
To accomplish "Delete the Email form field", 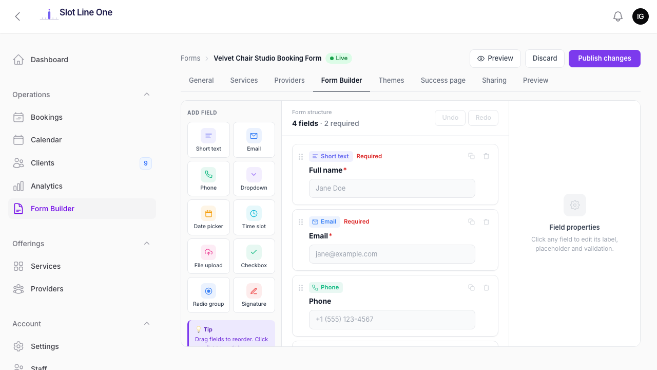I will point(486,221).
